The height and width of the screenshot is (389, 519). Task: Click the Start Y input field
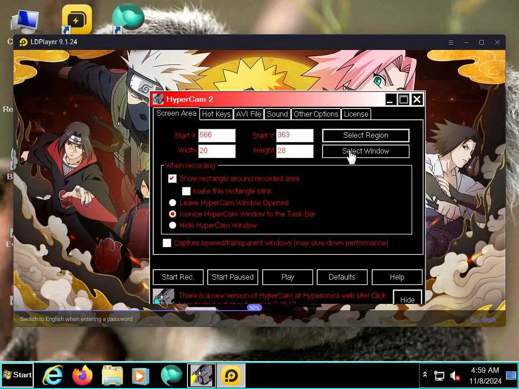coord(295,135)
